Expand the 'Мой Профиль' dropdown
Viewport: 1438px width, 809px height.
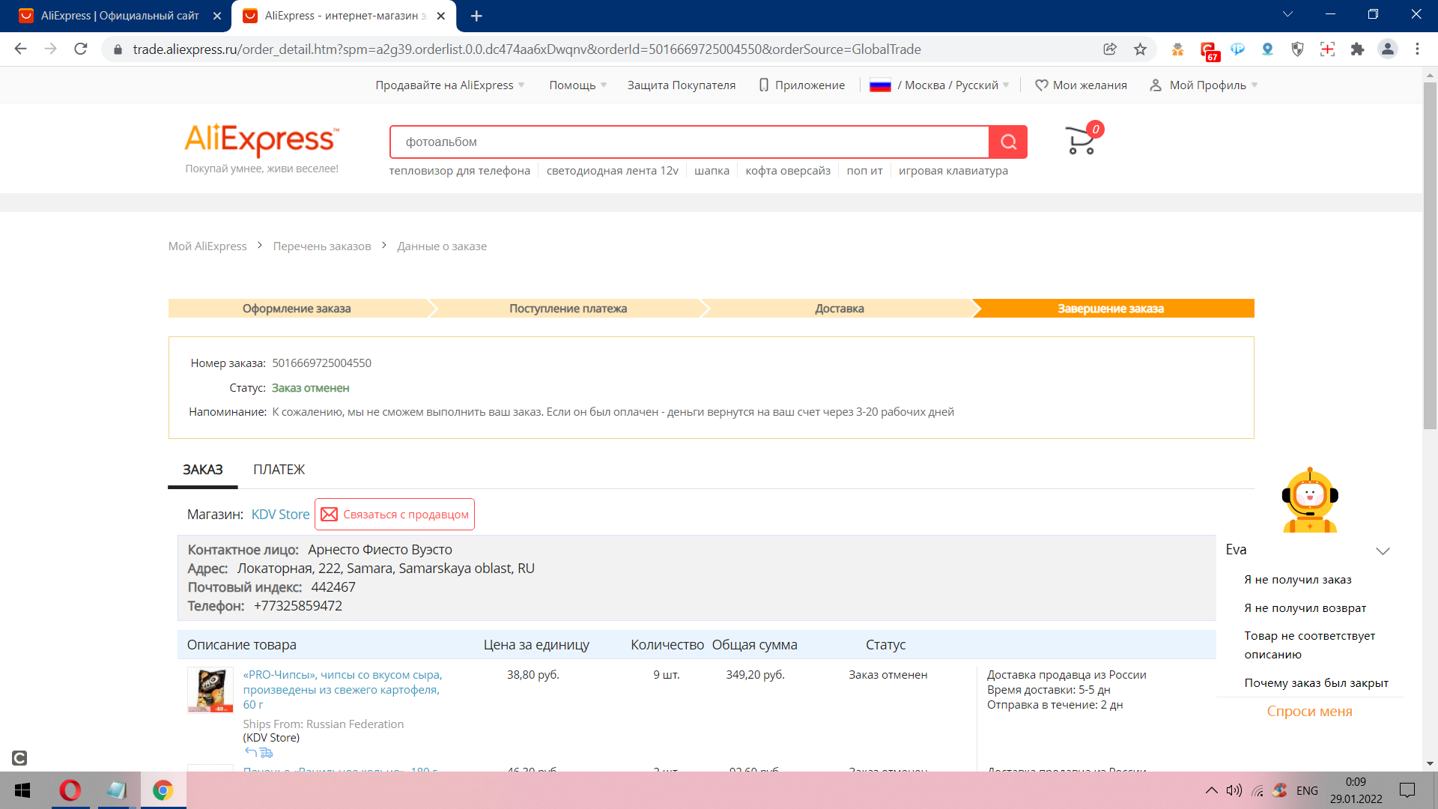pyautogui.click(x=1204, y=85)
